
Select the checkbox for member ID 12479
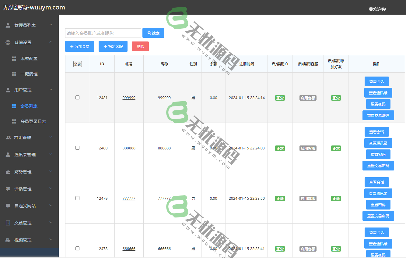point(77,198)
